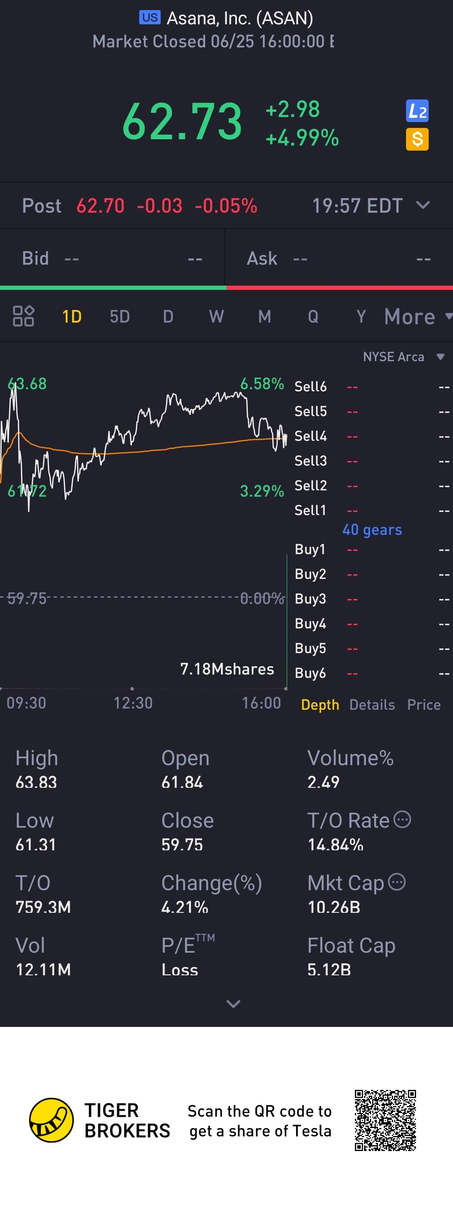This screenshot has height=1214, width=453.
Task: Switch chart to the Y yearly period
Action: coord(361,316)
